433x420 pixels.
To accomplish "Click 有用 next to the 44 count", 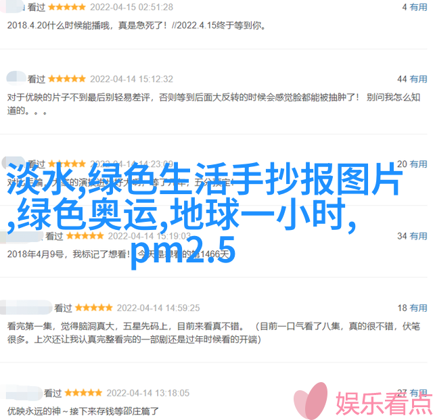I will tap(418, 79).
